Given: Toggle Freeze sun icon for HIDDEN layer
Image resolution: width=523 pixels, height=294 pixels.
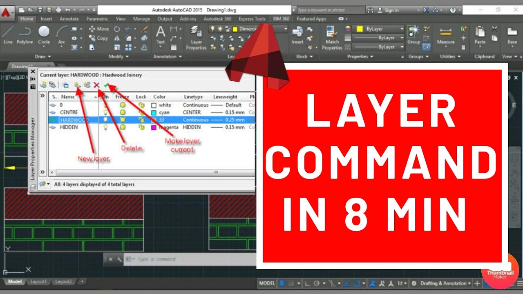Looking at the screenshot, I should [x=122, y=127].
